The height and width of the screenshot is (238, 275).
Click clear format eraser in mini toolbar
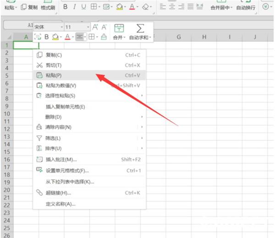coord(104,37)
